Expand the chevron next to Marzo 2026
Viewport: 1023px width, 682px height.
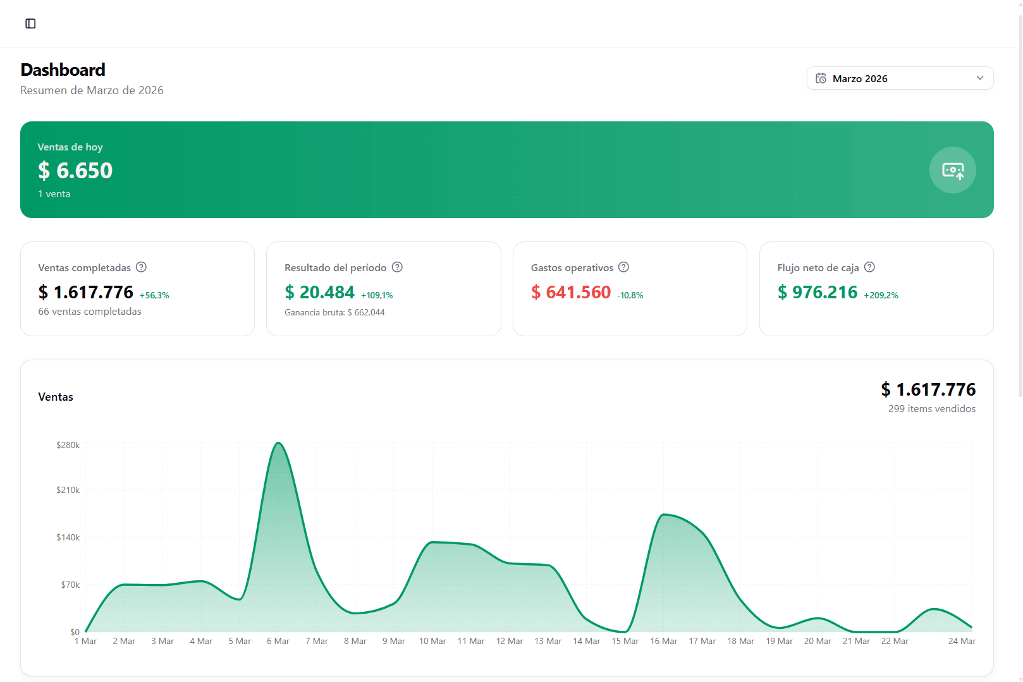pos(980,78)
